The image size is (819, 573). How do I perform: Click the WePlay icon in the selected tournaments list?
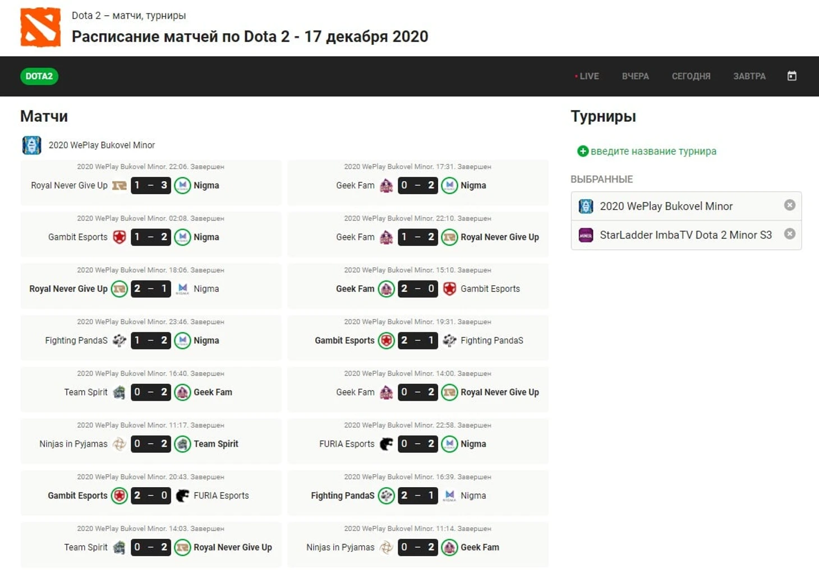coord(586,206)
